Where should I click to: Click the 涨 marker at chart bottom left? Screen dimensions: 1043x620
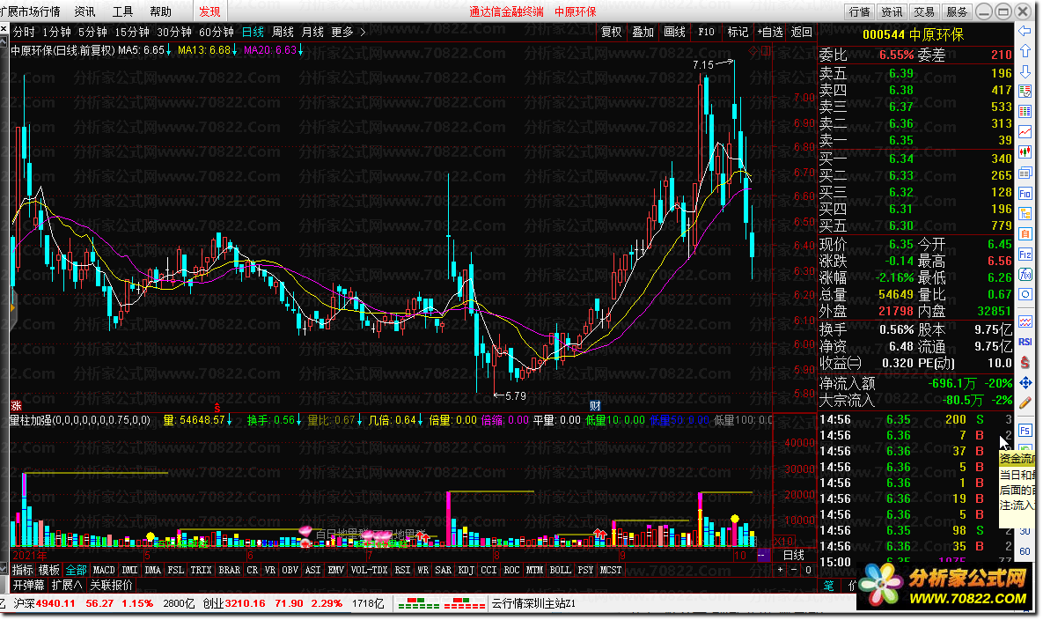tap(16, 406)
